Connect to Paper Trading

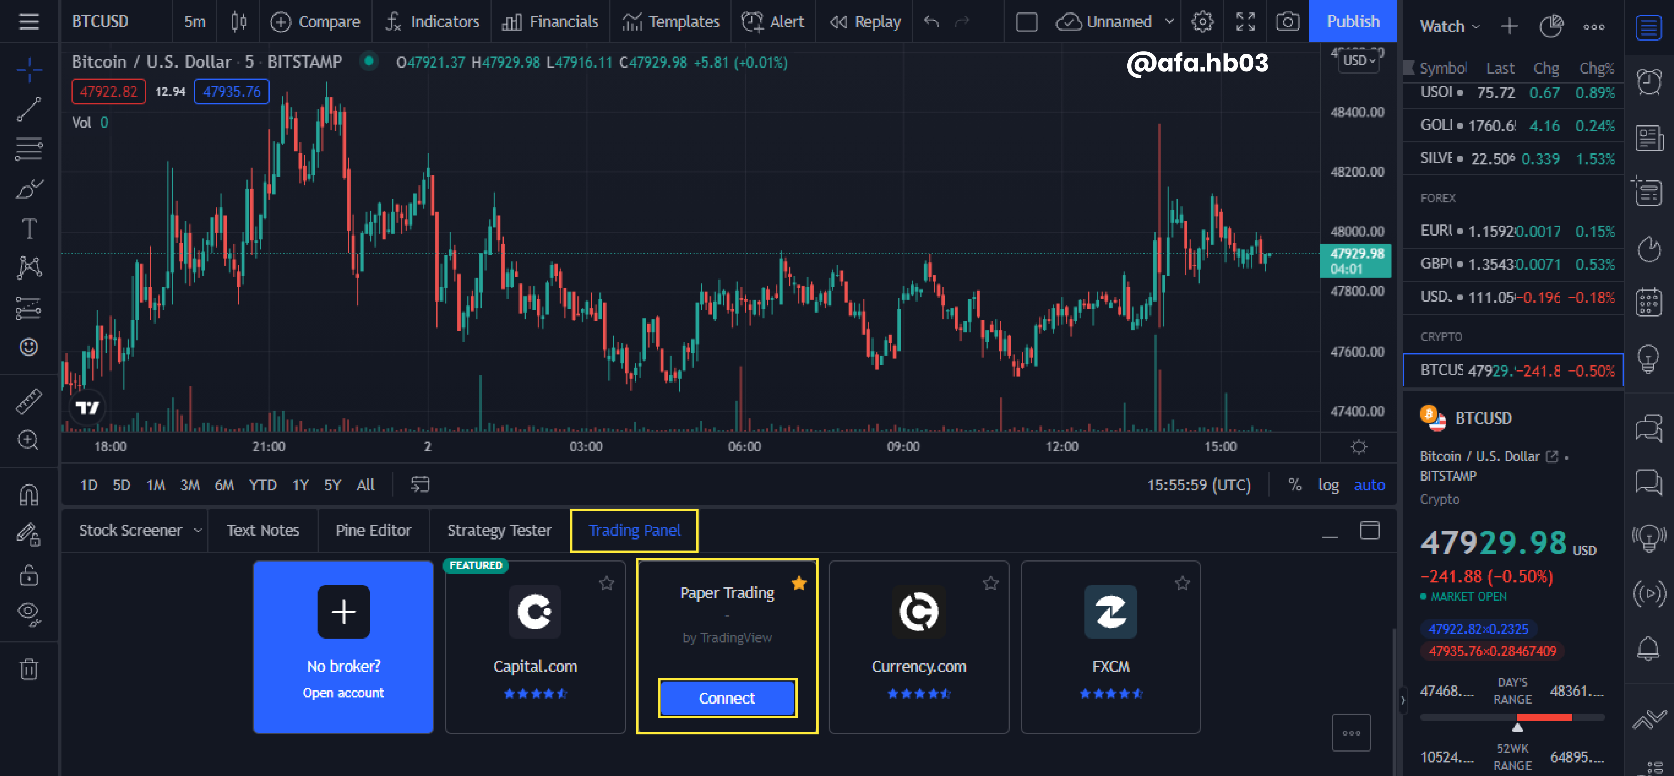tap(727, 698)
